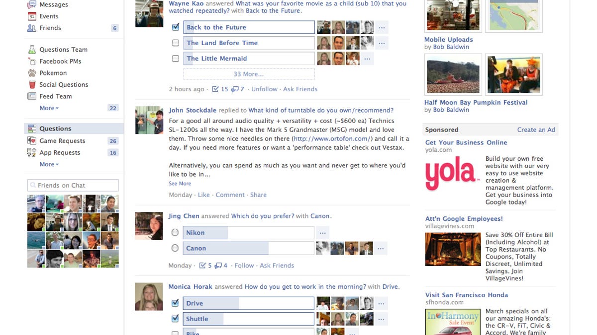597x335 pixels.
Task: Click the Events calendar icon
Action: click(32, 16)
